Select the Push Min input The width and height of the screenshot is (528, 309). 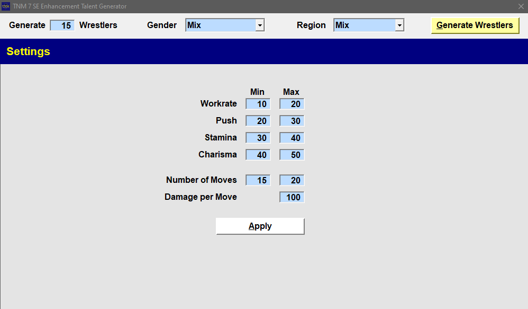click(x=258, y=121)
